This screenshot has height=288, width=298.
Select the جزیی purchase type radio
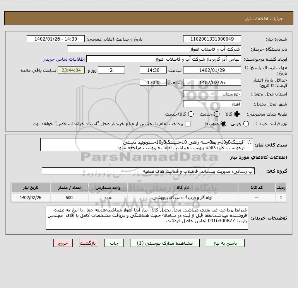coord(246,124)
